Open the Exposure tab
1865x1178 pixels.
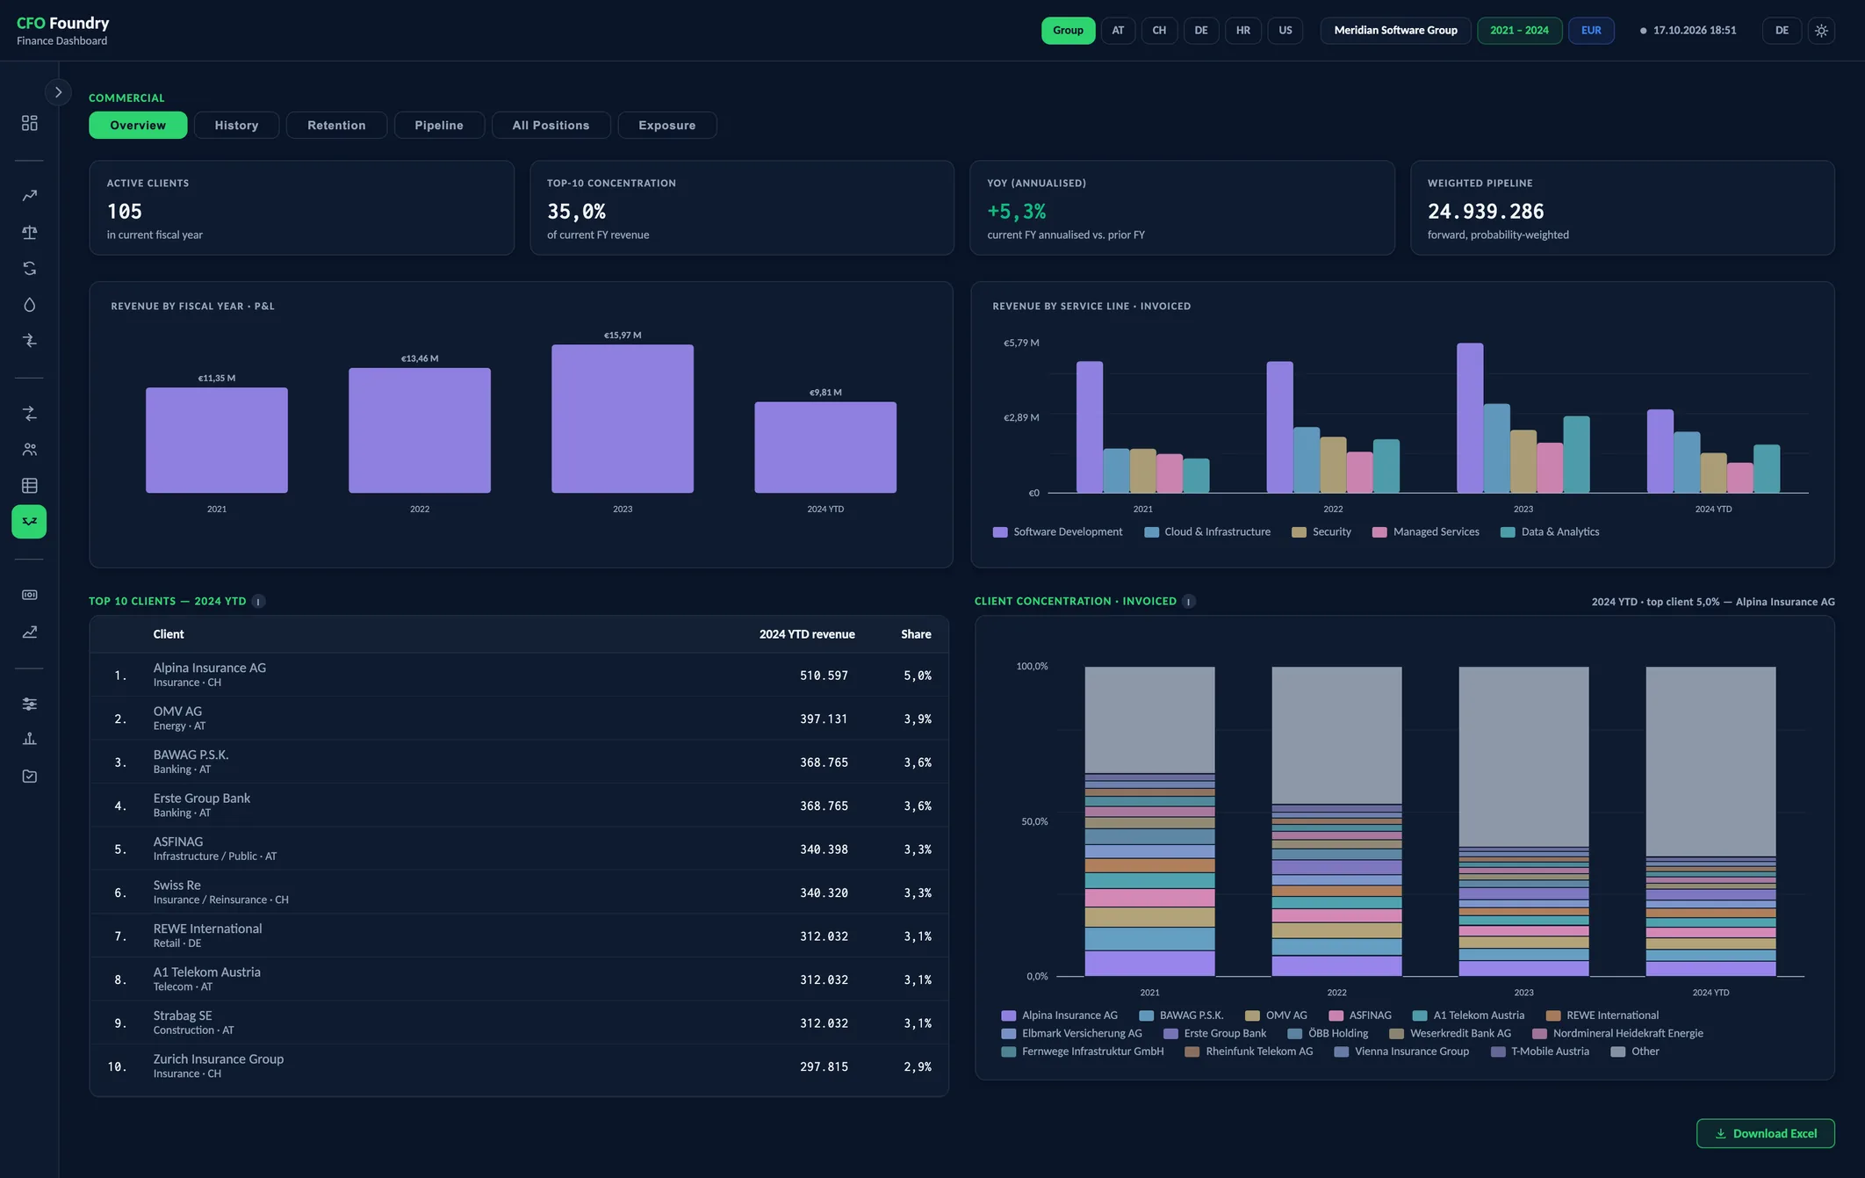coord(666,125)
